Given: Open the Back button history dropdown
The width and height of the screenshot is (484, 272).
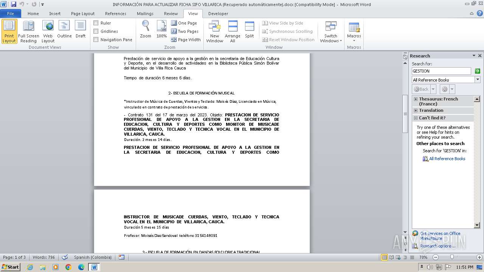Looking at the screenshot, I should (x=433, y=89).
